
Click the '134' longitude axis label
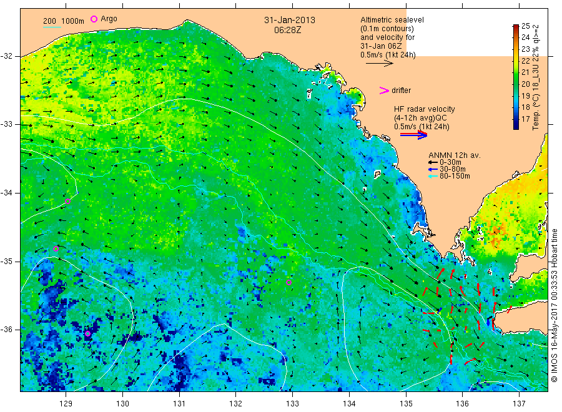349,404
